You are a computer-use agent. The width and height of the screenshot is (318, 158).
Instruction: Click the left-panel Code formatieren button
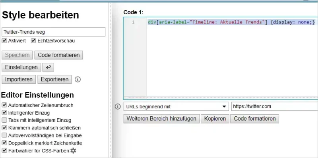tap(58, 55)
